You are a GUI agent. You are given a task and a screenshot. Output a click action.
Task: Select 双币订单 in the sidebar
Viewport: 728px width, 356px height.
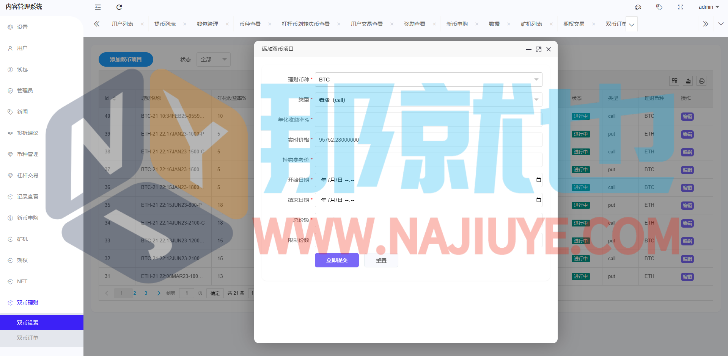click(x=28, y=338)
